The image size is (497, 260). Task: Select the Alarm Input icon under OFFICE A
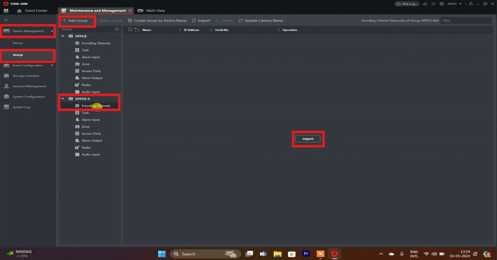tap(77, 120)
